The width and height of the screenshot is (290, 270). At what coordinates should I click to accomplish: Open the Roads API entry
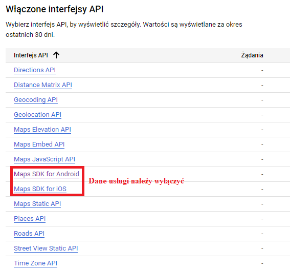click(29, 233)
